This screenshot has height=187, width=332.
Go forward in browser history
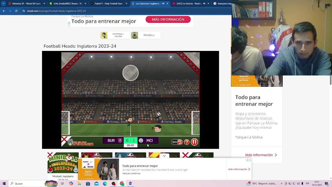[10, 11]
